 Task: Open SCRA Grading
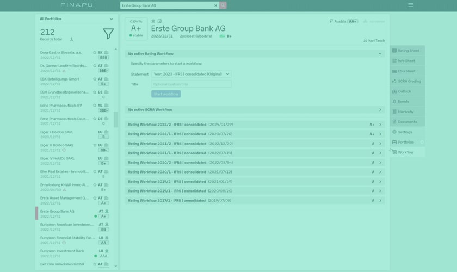click(x=407, y=81)
